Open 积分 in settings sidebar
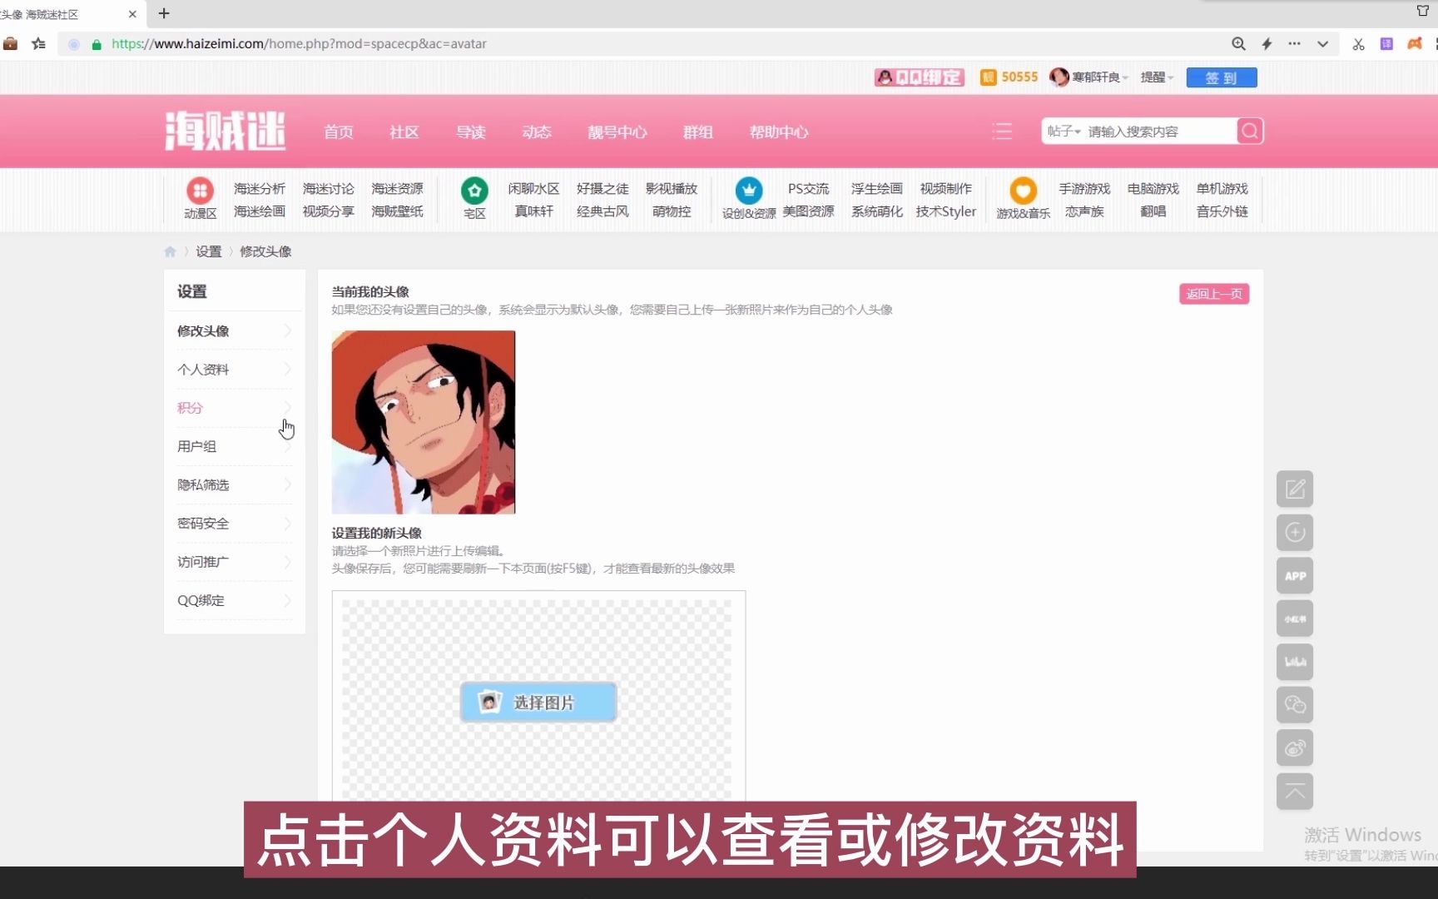This screenshot has height=899, width=1438. click(190, 407)
